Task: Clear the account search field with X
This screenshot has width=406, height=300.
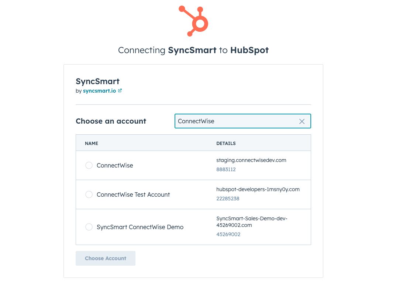Action: click(302, 121)
